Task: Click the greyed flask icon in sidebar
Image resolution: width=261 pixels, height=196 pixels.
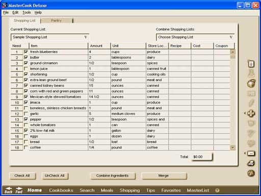Action: (x=251, y=72)
